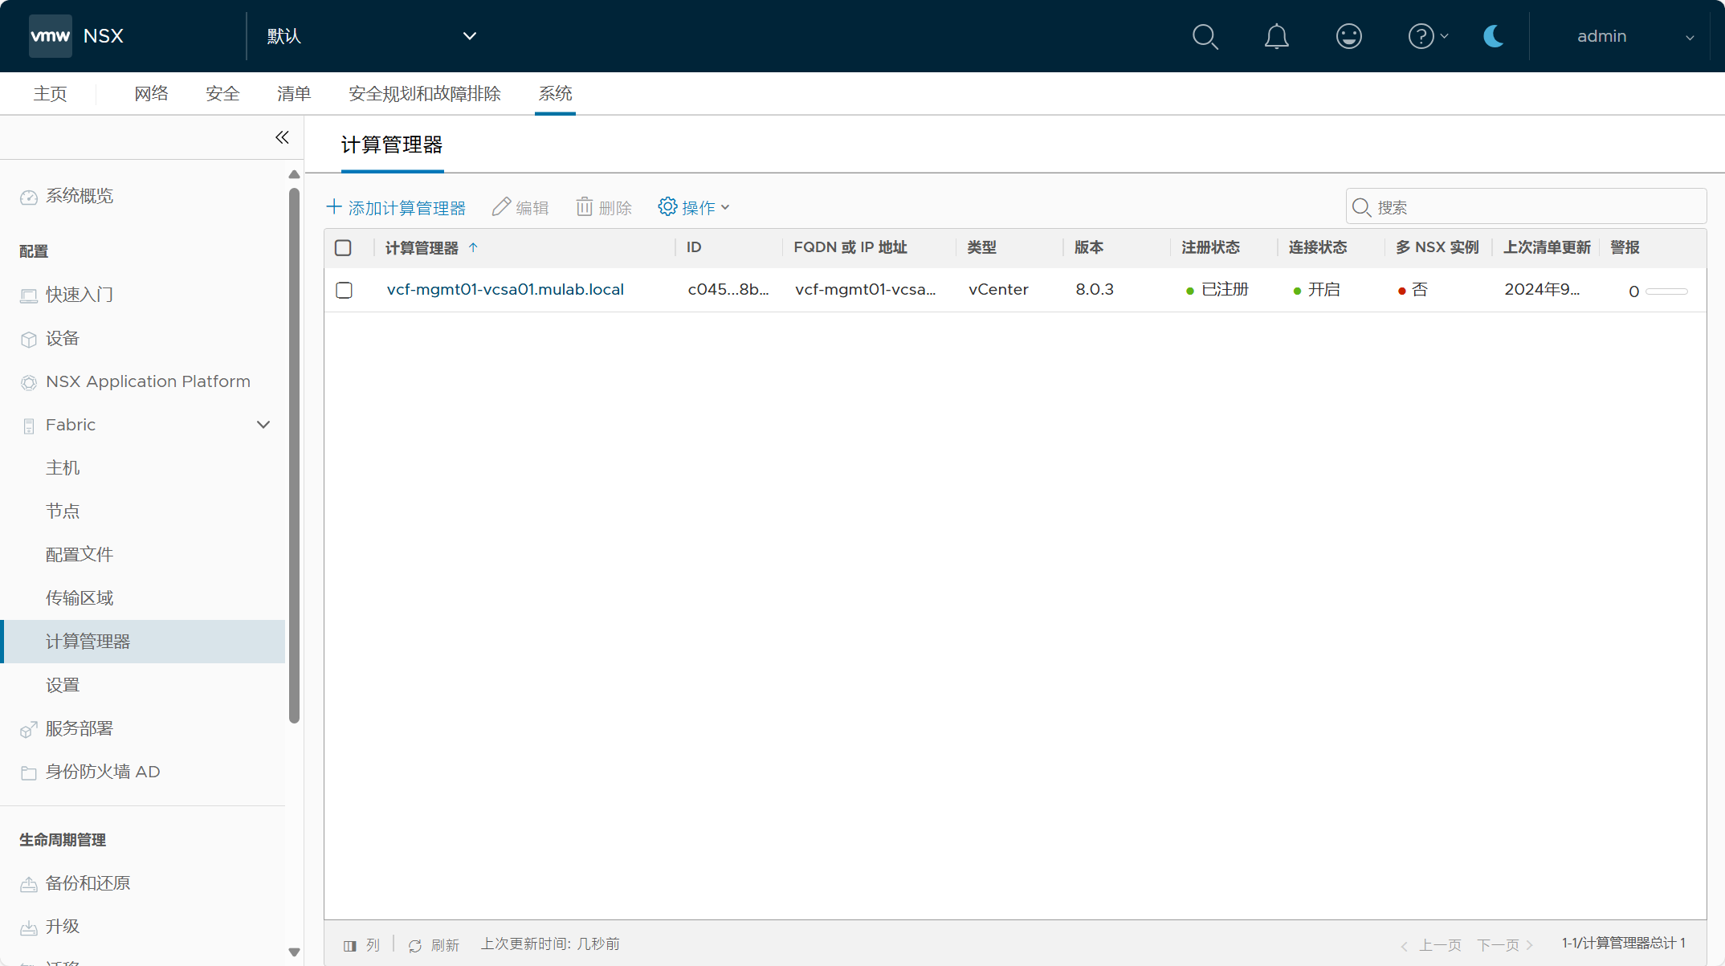Click the global search magnifier icon
Viewport: 1725px width, 966px height.
click(x=1205, y=37)
